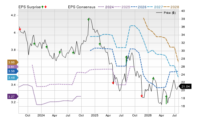Click the 2024 label on the time axis

41,115
